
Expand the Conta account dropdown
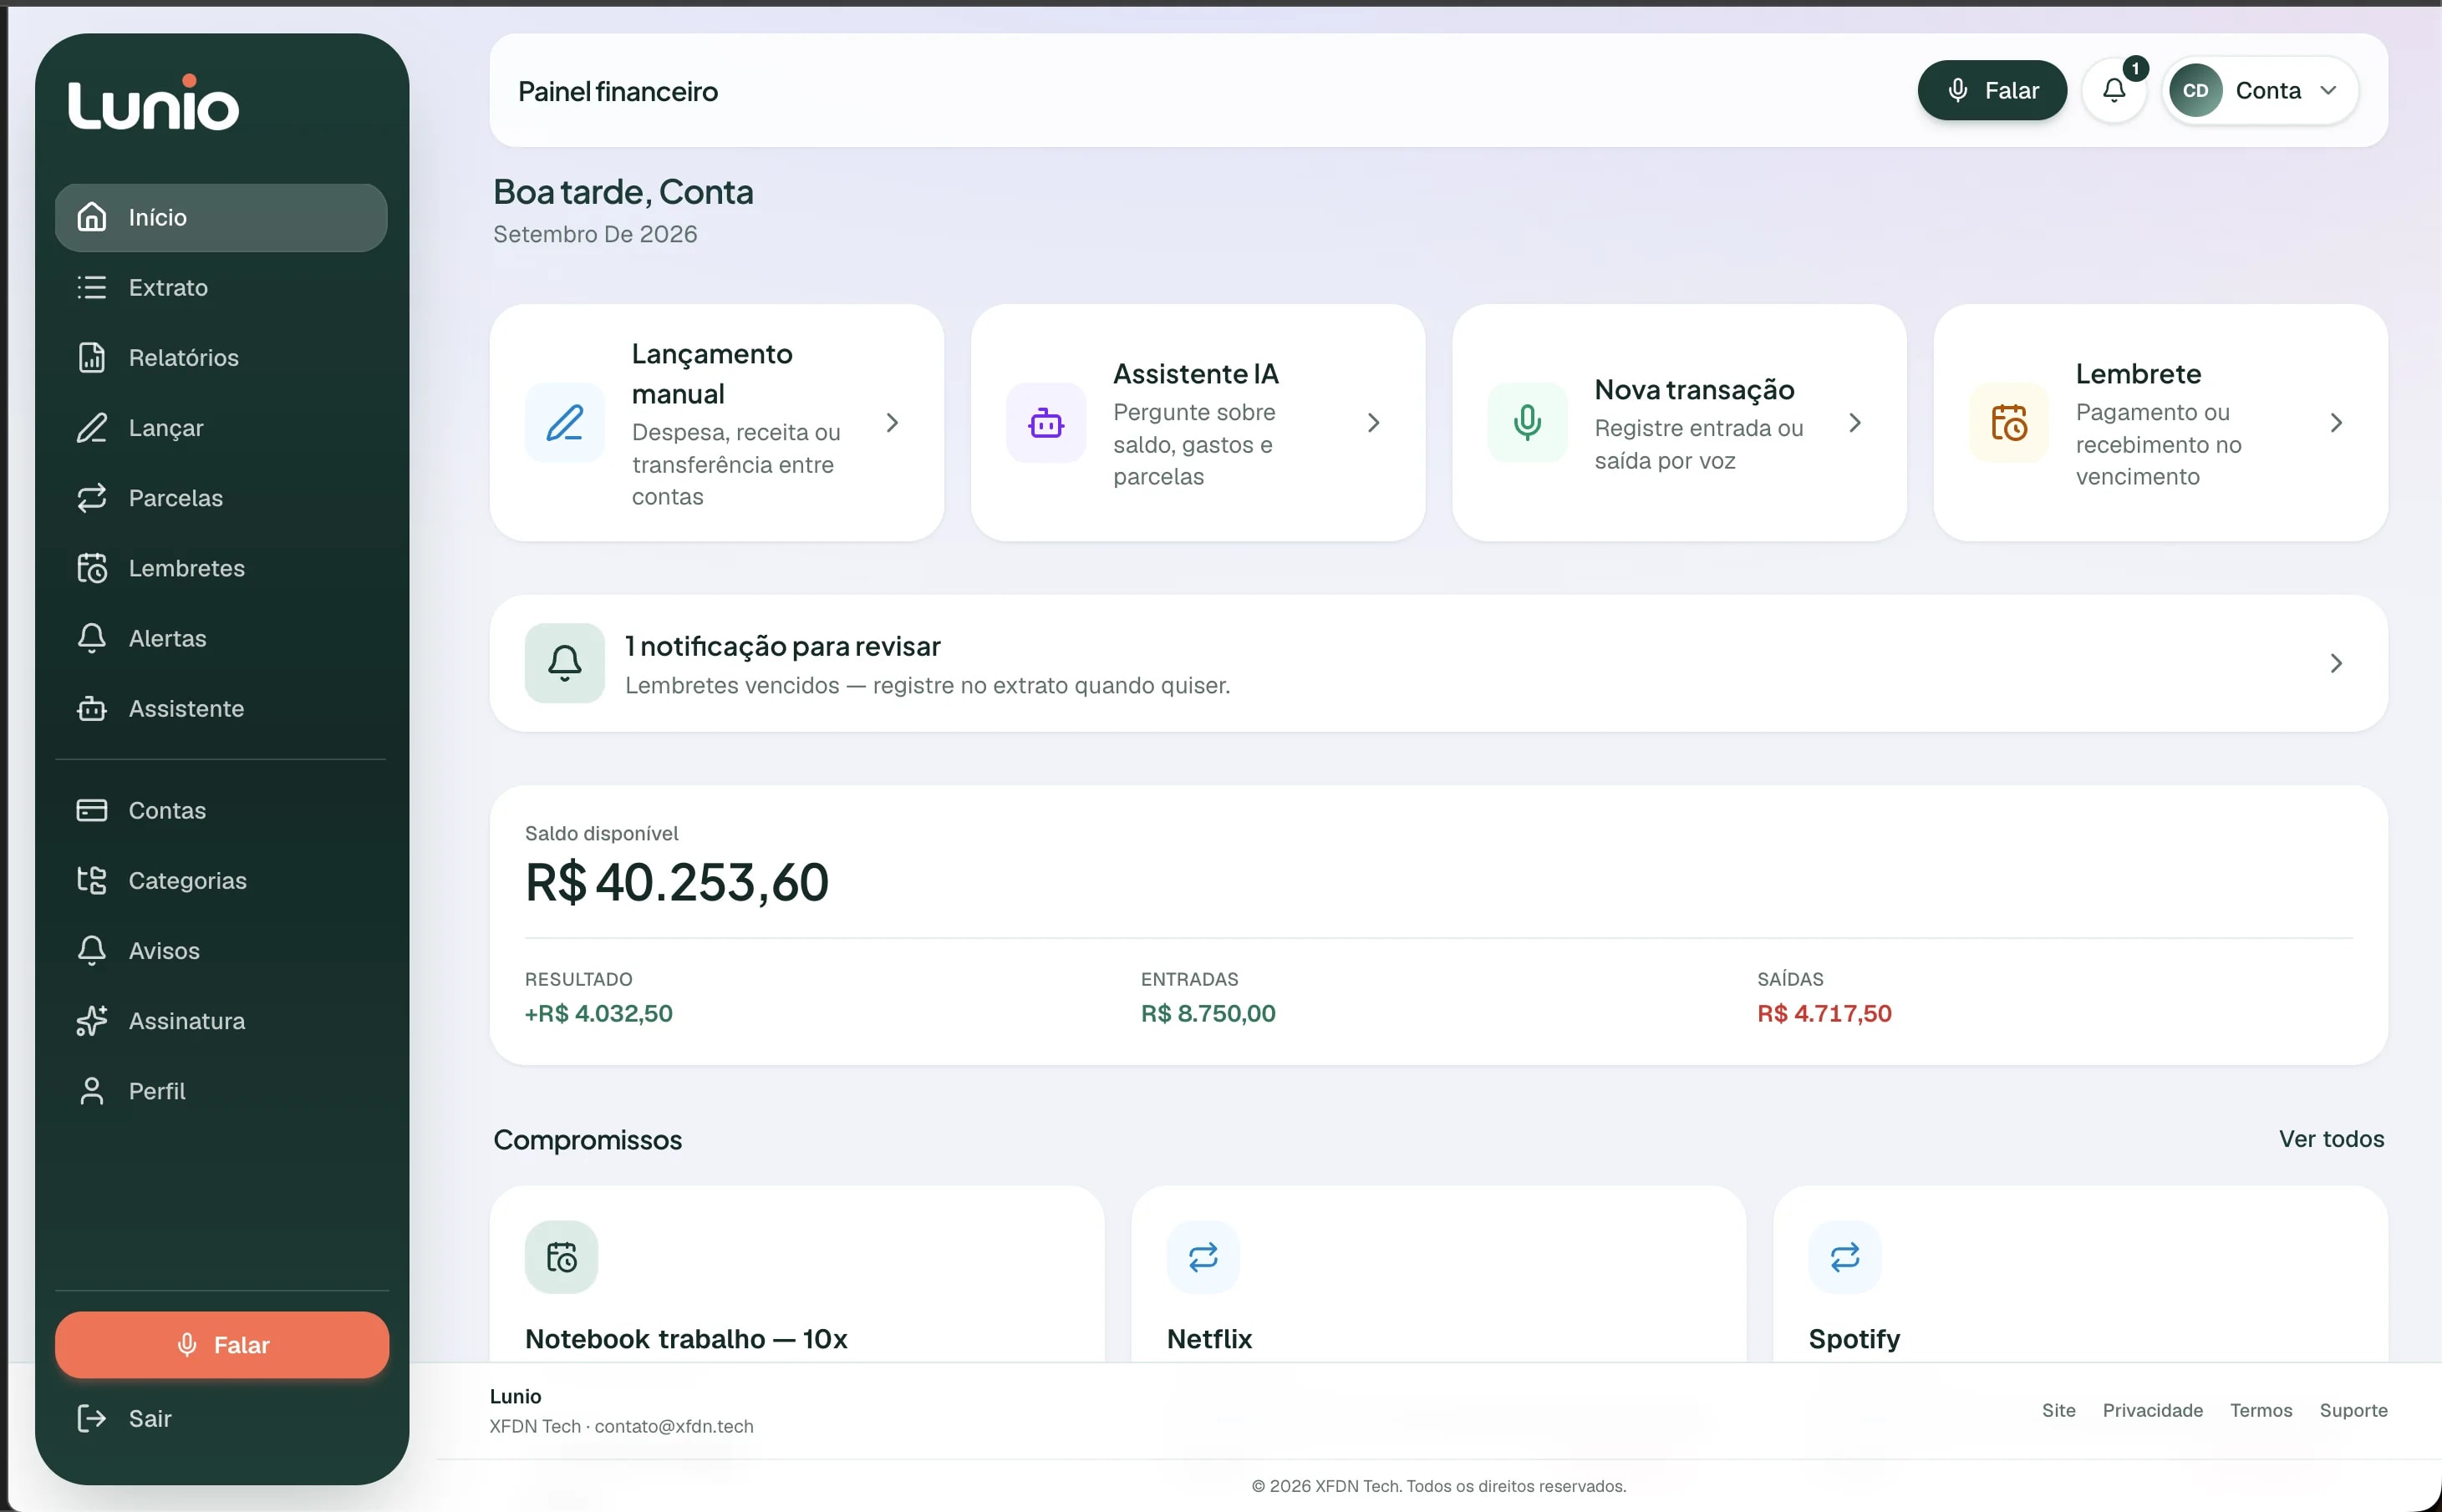coord(2260,91)
